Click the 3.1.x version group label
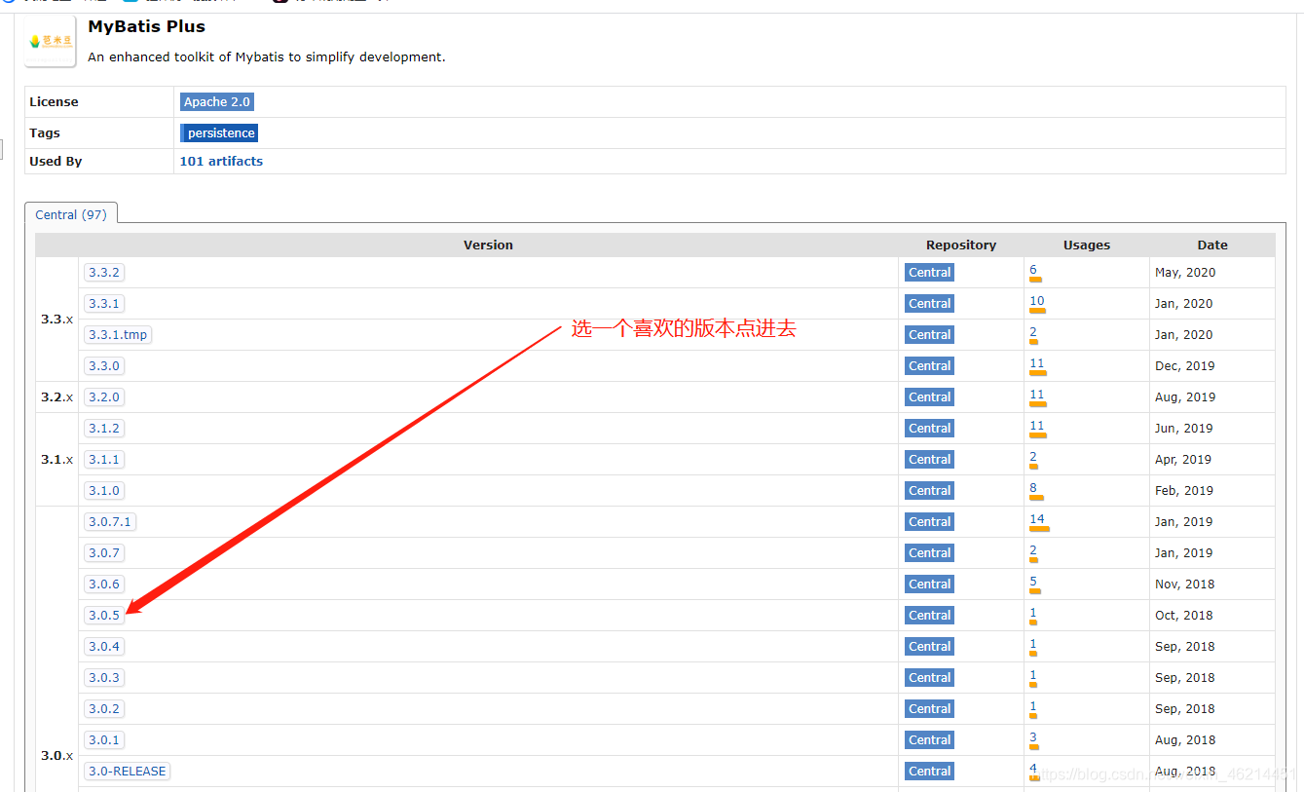The height and width of the screenshot is (792, 1304). 57,460
